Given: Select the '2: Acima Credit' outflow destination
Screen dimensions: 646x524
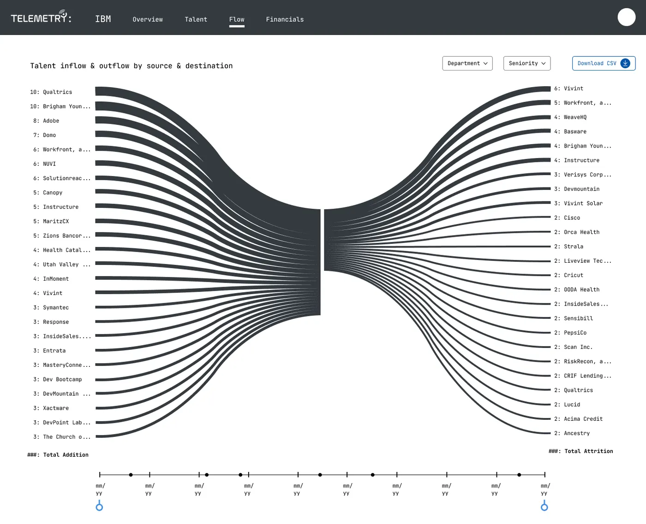Looking at the screenshot, I should pyautogui.click(x=578, y=419).
